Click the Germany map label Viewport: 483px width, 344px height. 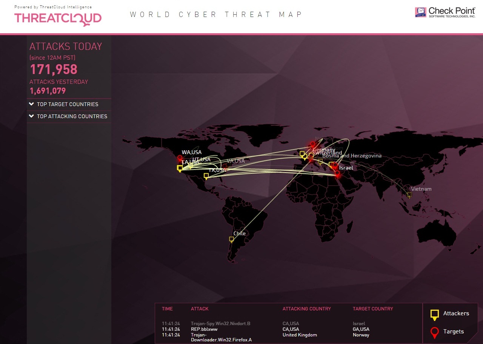click(x=324, y=150)
